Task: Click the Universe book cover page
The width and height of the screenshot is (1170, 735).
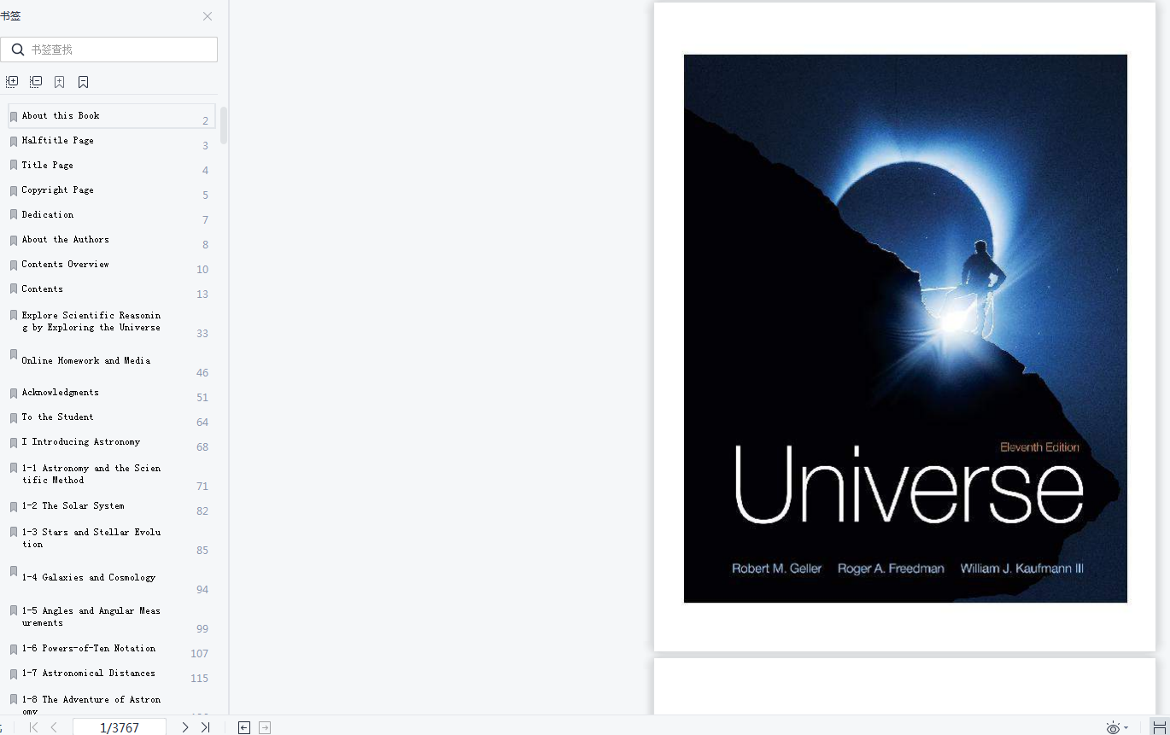Action: 905,329
